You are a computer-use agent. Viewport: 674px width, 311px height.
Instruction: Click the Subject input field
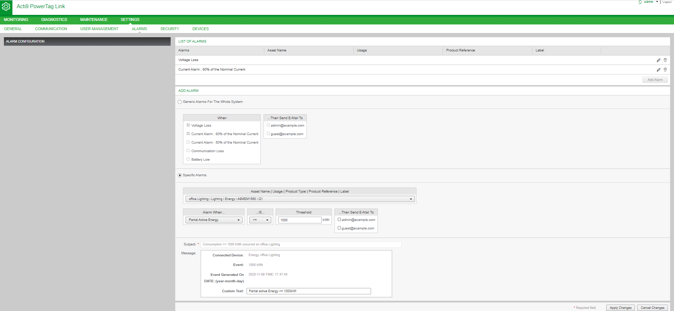point(301,244)
